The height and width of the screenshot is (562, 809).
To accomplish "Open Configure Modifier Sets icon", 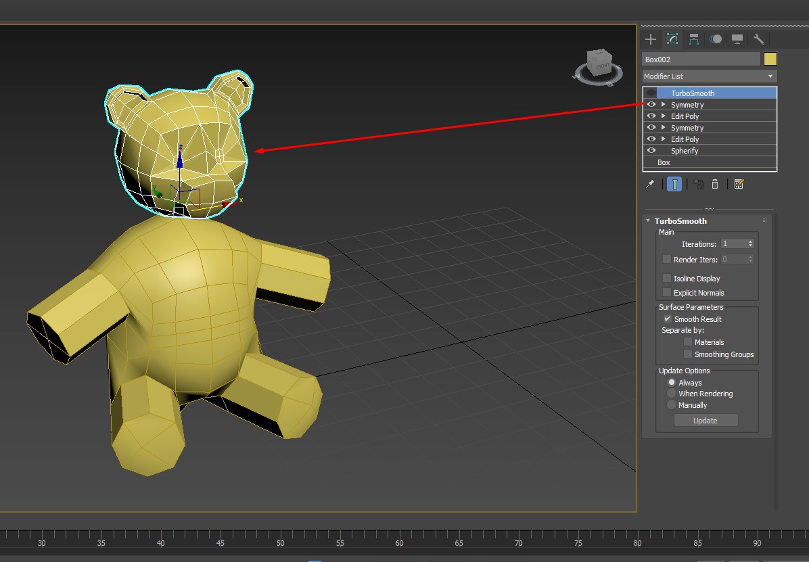I will coord(739,184).
